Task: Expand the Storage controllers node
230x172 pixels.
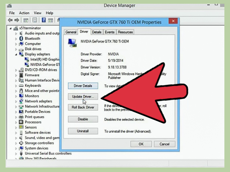Action: coord(16,143)
